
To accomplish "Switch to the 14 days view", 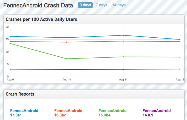I will point(119,5).
